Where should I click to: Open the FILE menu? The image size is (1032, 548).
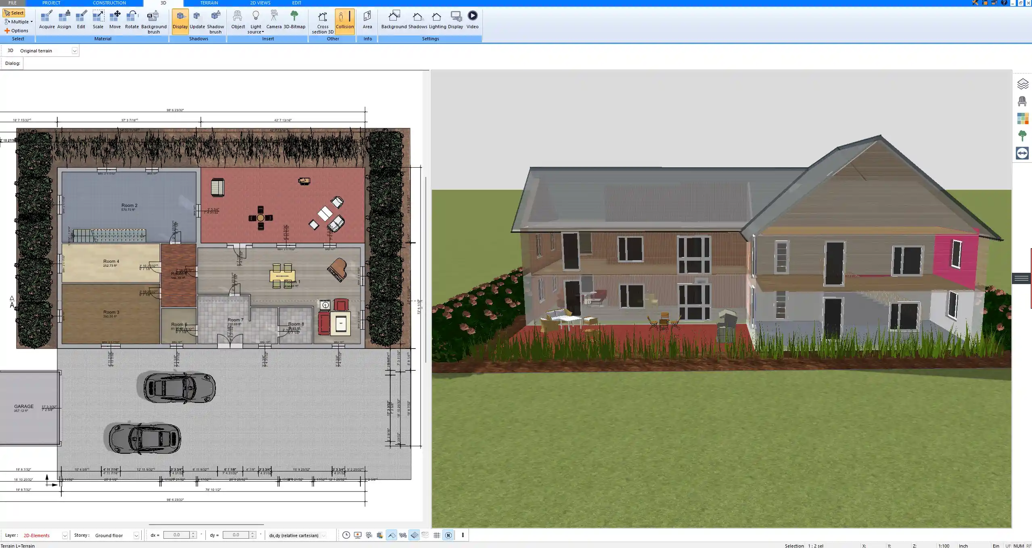12,3
